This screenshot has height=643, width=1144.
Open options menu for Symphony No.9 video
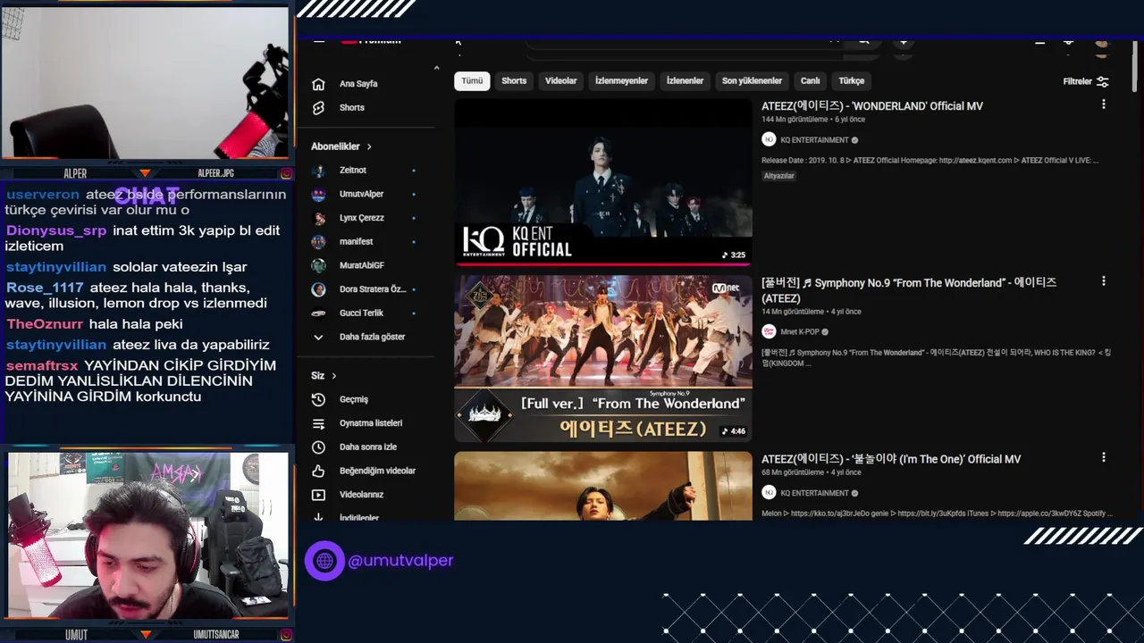(x=1104, y=281)
